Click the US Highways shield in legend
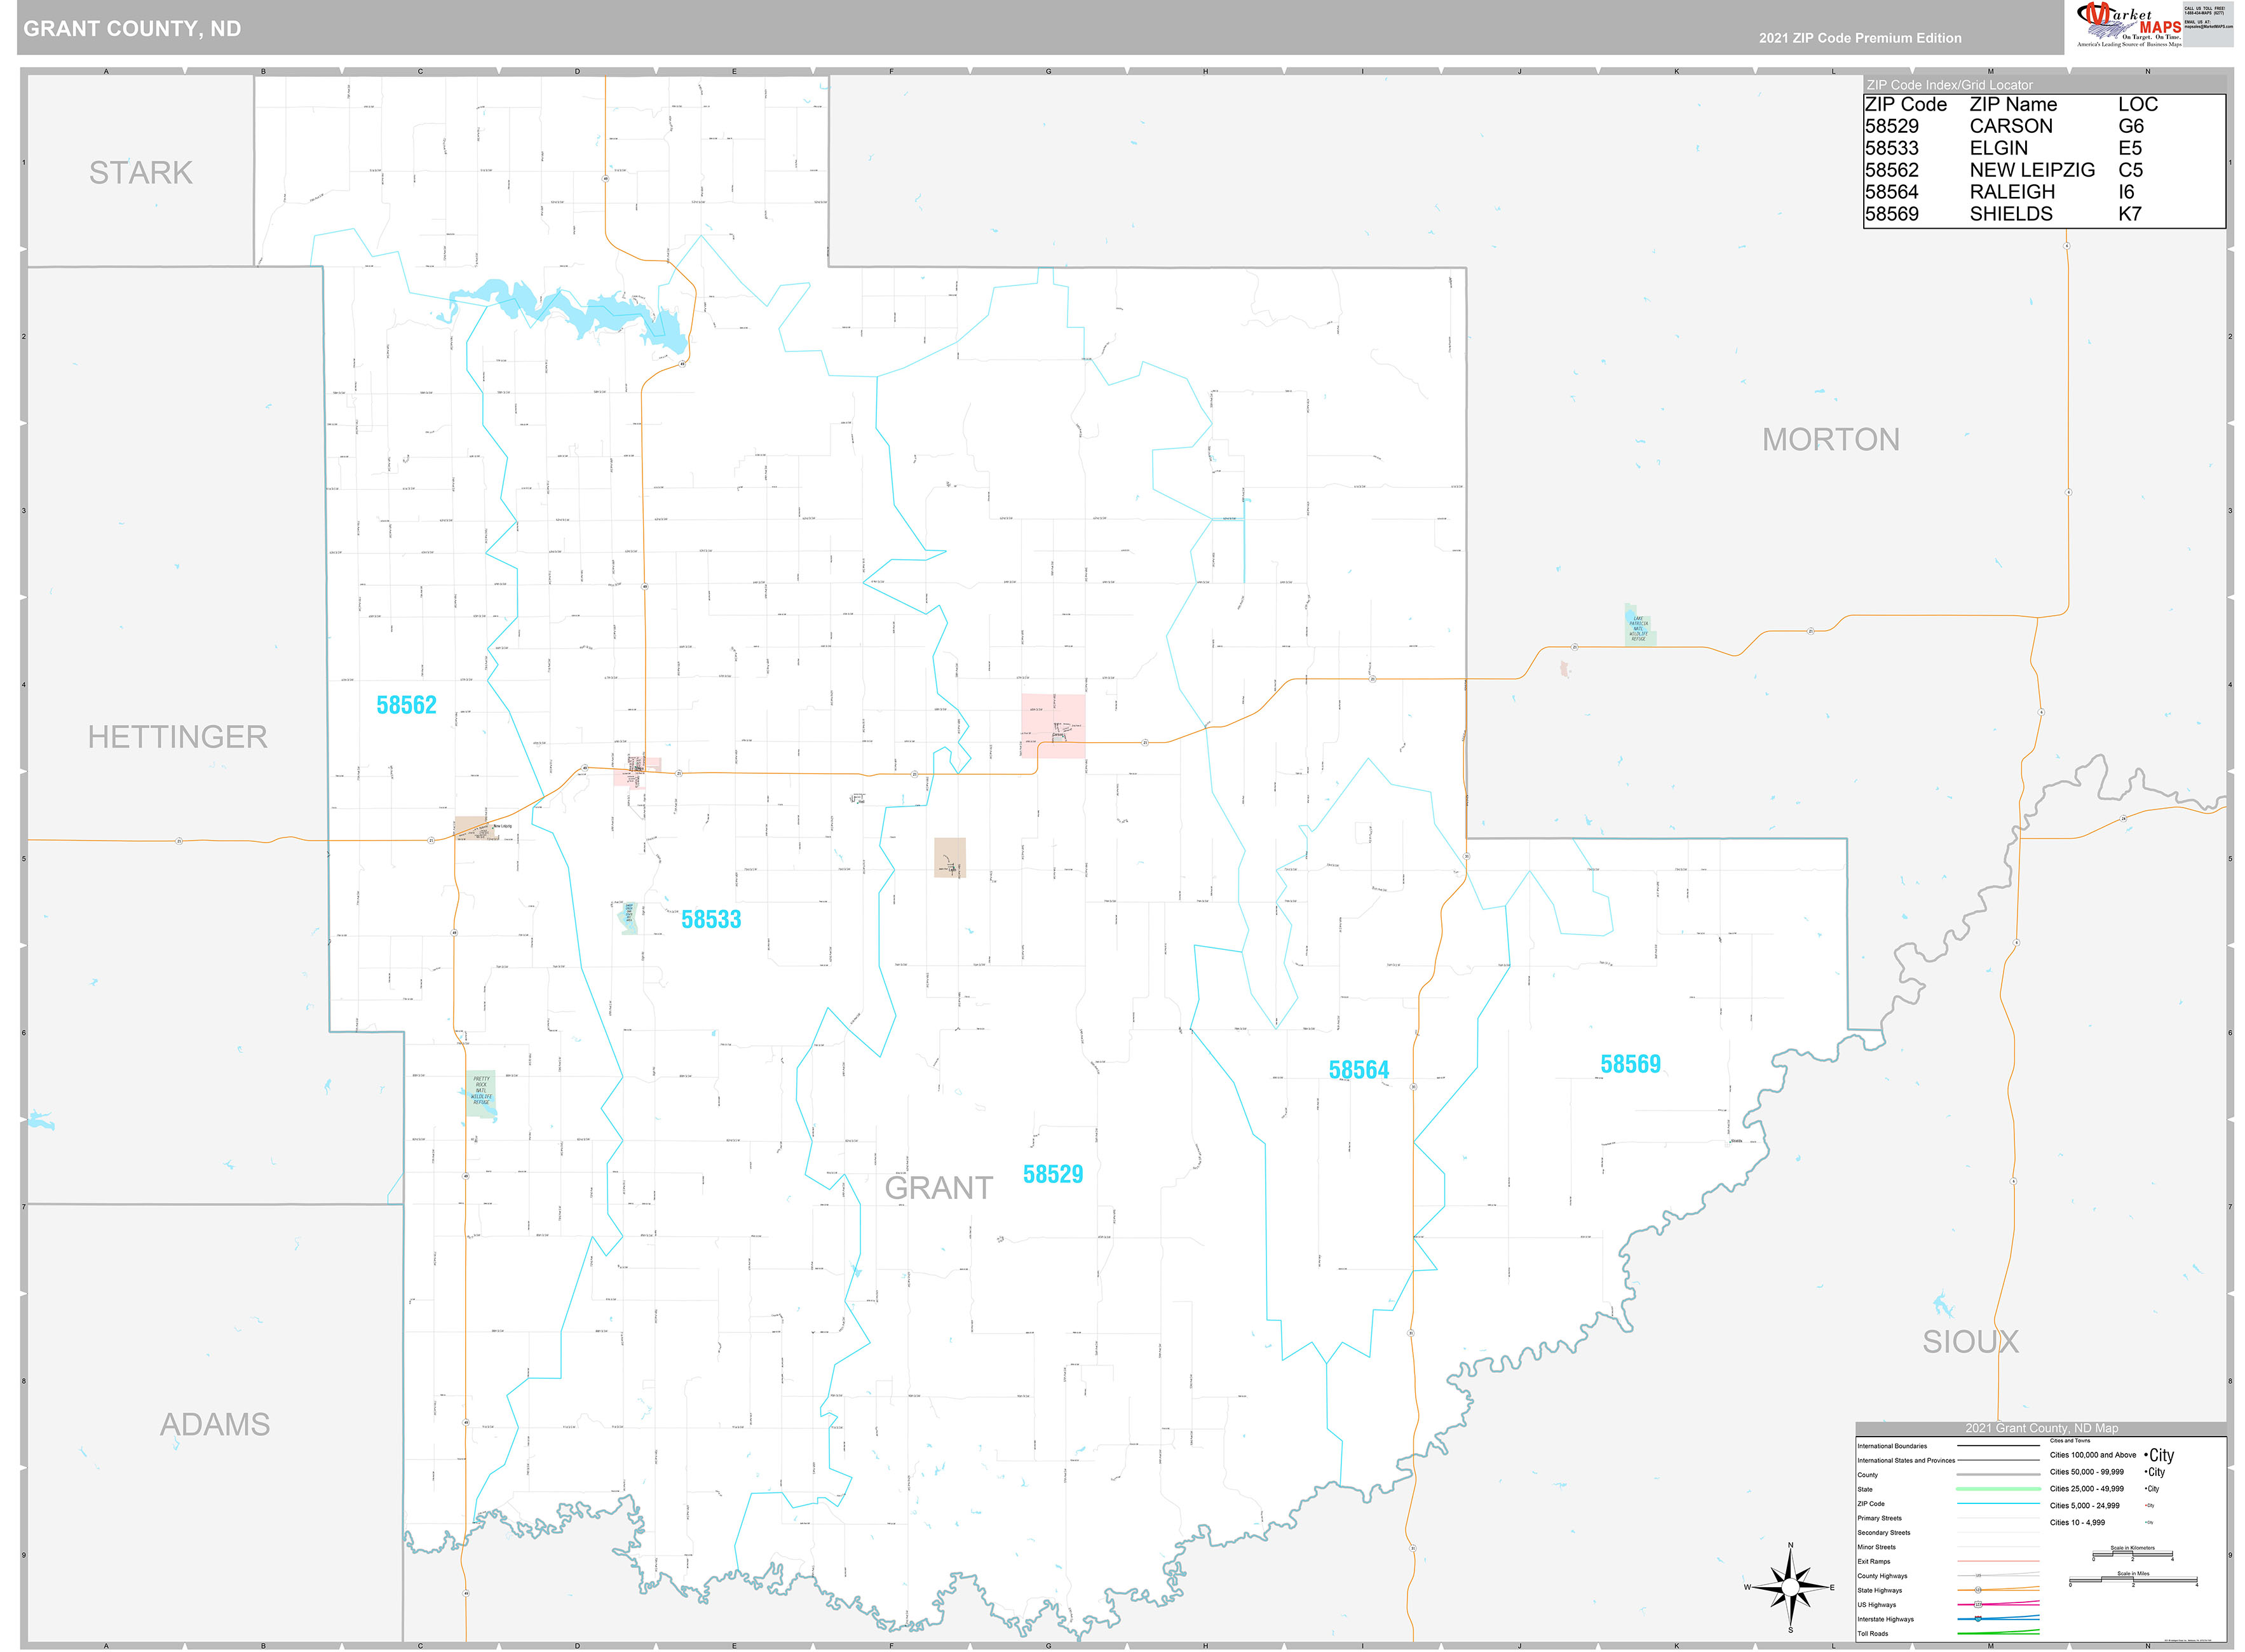The height and width of the screenshot is (1652, 2245). click(1977, 1604)
